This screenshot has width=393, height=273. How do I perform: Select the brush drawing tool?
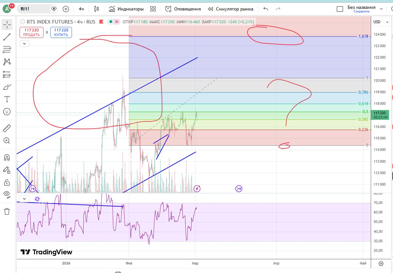(7, 87)
